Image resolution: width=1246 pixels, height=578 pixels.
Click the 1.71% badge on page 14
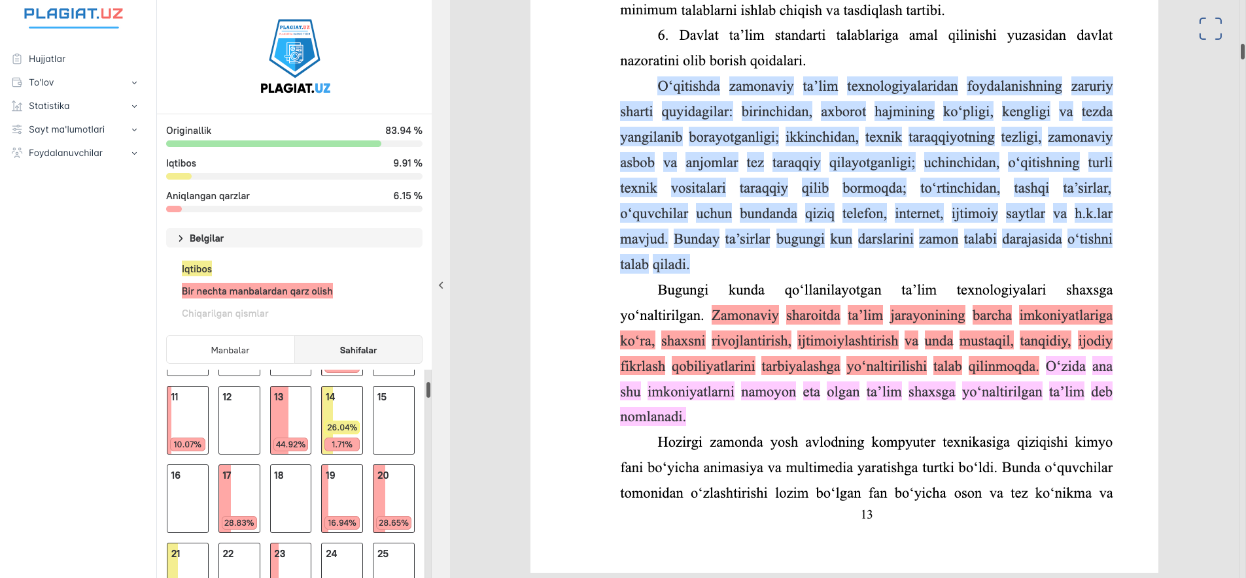tap(342, 445)
